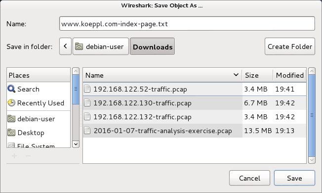This screenshot has width=322, height=193.
Task: Select the 2016-01-07-traffic-analysis-exercise.pcap file icon
Action: point(87,131)
